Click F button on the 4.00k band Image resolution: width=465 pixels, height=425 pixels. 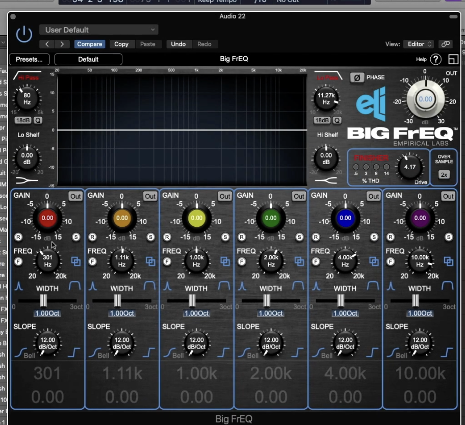point(316,262)
